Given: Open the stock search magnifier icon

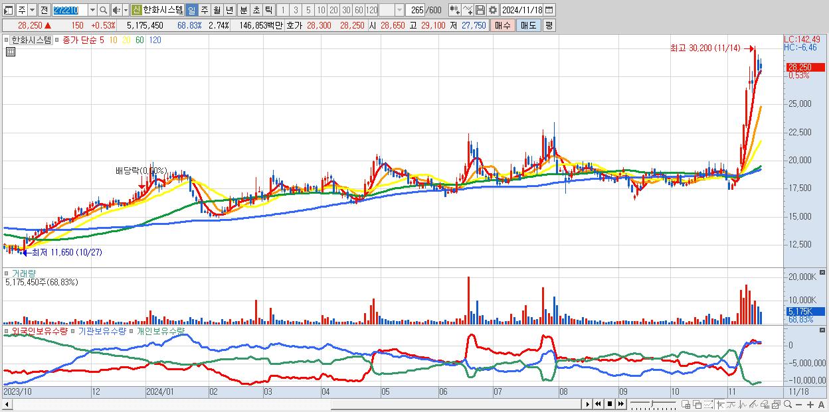Looking at the screenshot, I should point(104,10).
